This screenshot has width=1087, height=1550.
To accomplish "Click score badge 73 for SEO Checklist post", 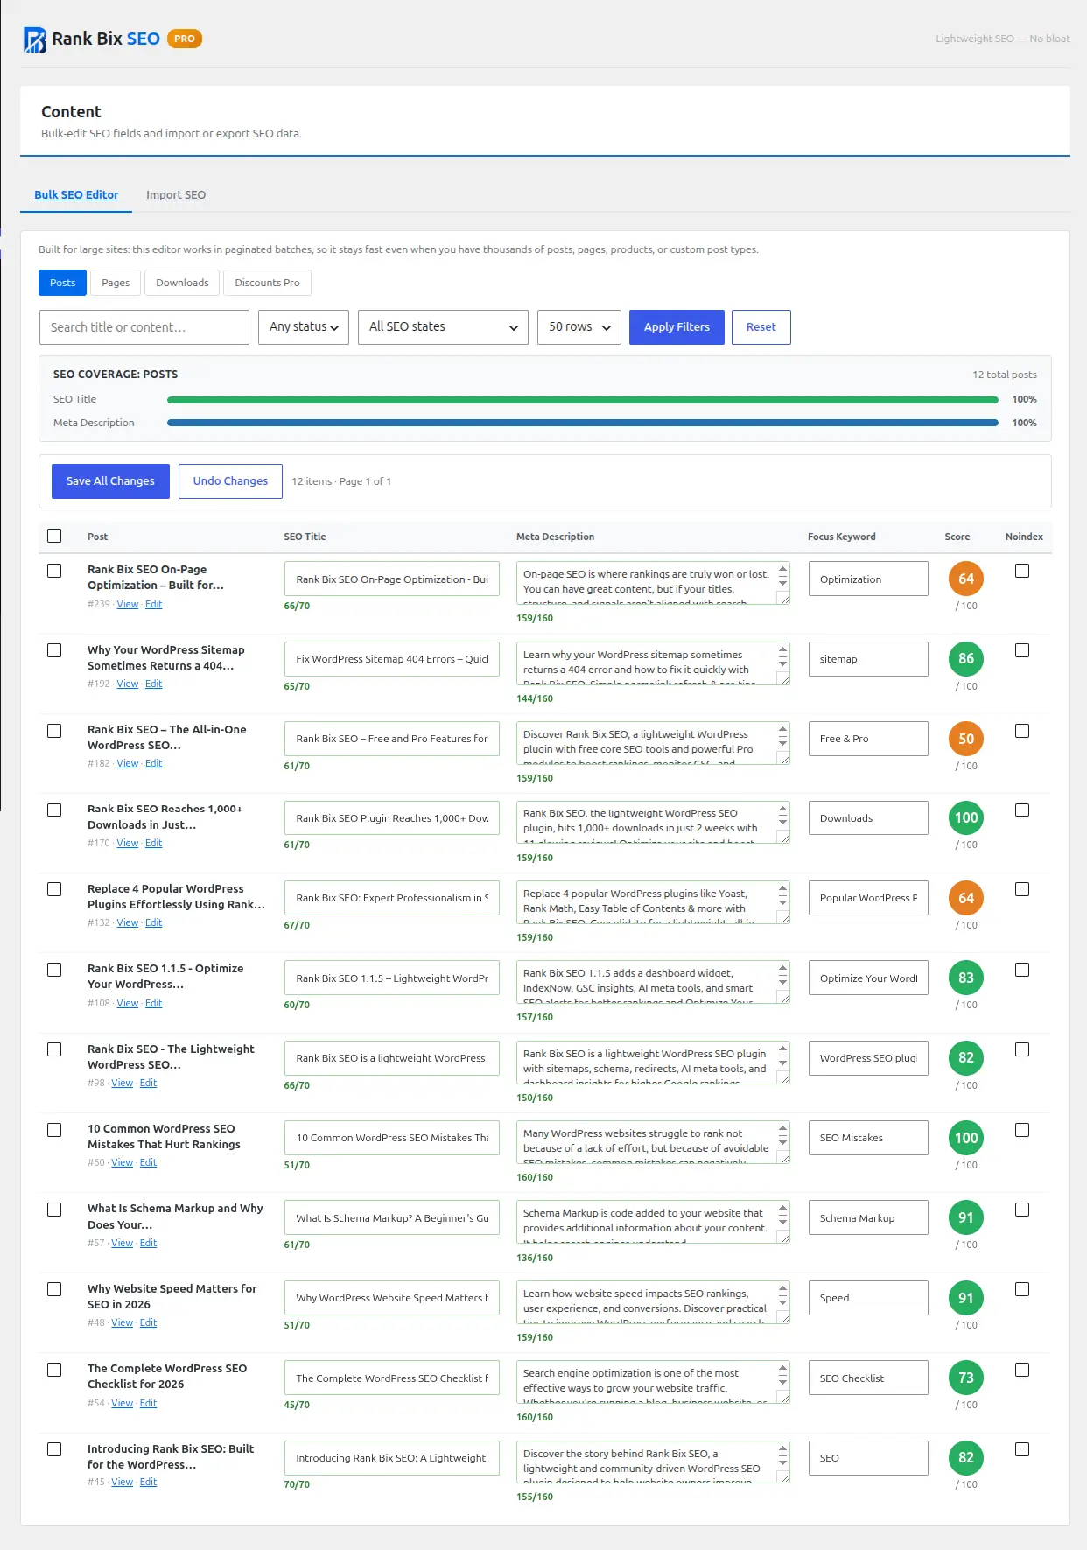I will click(x=966, y=1378).
